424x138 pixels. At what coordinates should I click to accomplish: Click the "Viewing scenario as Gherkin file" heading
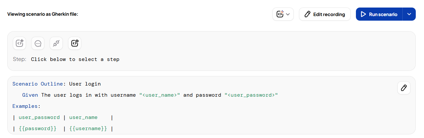tap(42, 14)
